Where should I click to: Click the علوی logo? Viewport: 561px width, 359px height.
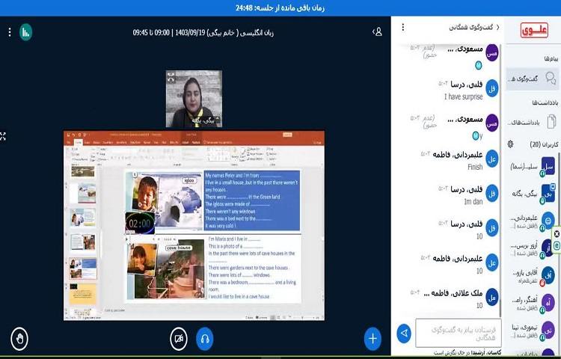(x=534, y=30)
